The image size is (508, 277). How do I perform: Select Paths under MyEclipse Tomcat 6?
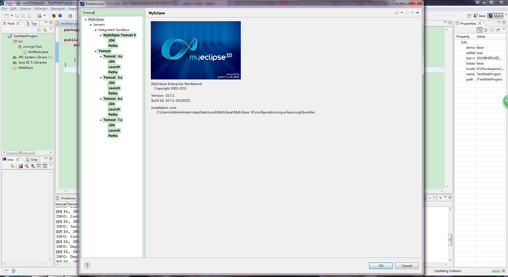coord(113,46)
